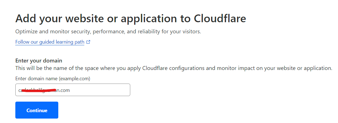Focus the domain name input field
The width and height of the screenshot is (338, 123).
coord(73,90)
